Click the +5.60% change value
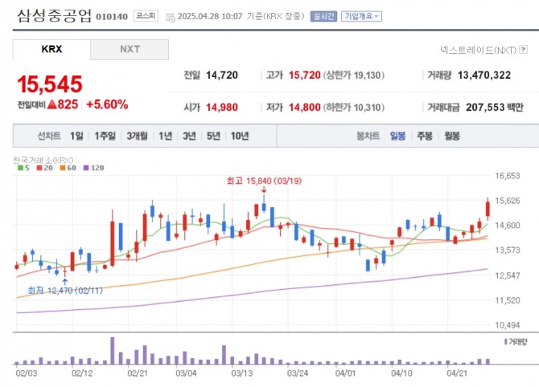Screen dimensions: 539x387 107,104
